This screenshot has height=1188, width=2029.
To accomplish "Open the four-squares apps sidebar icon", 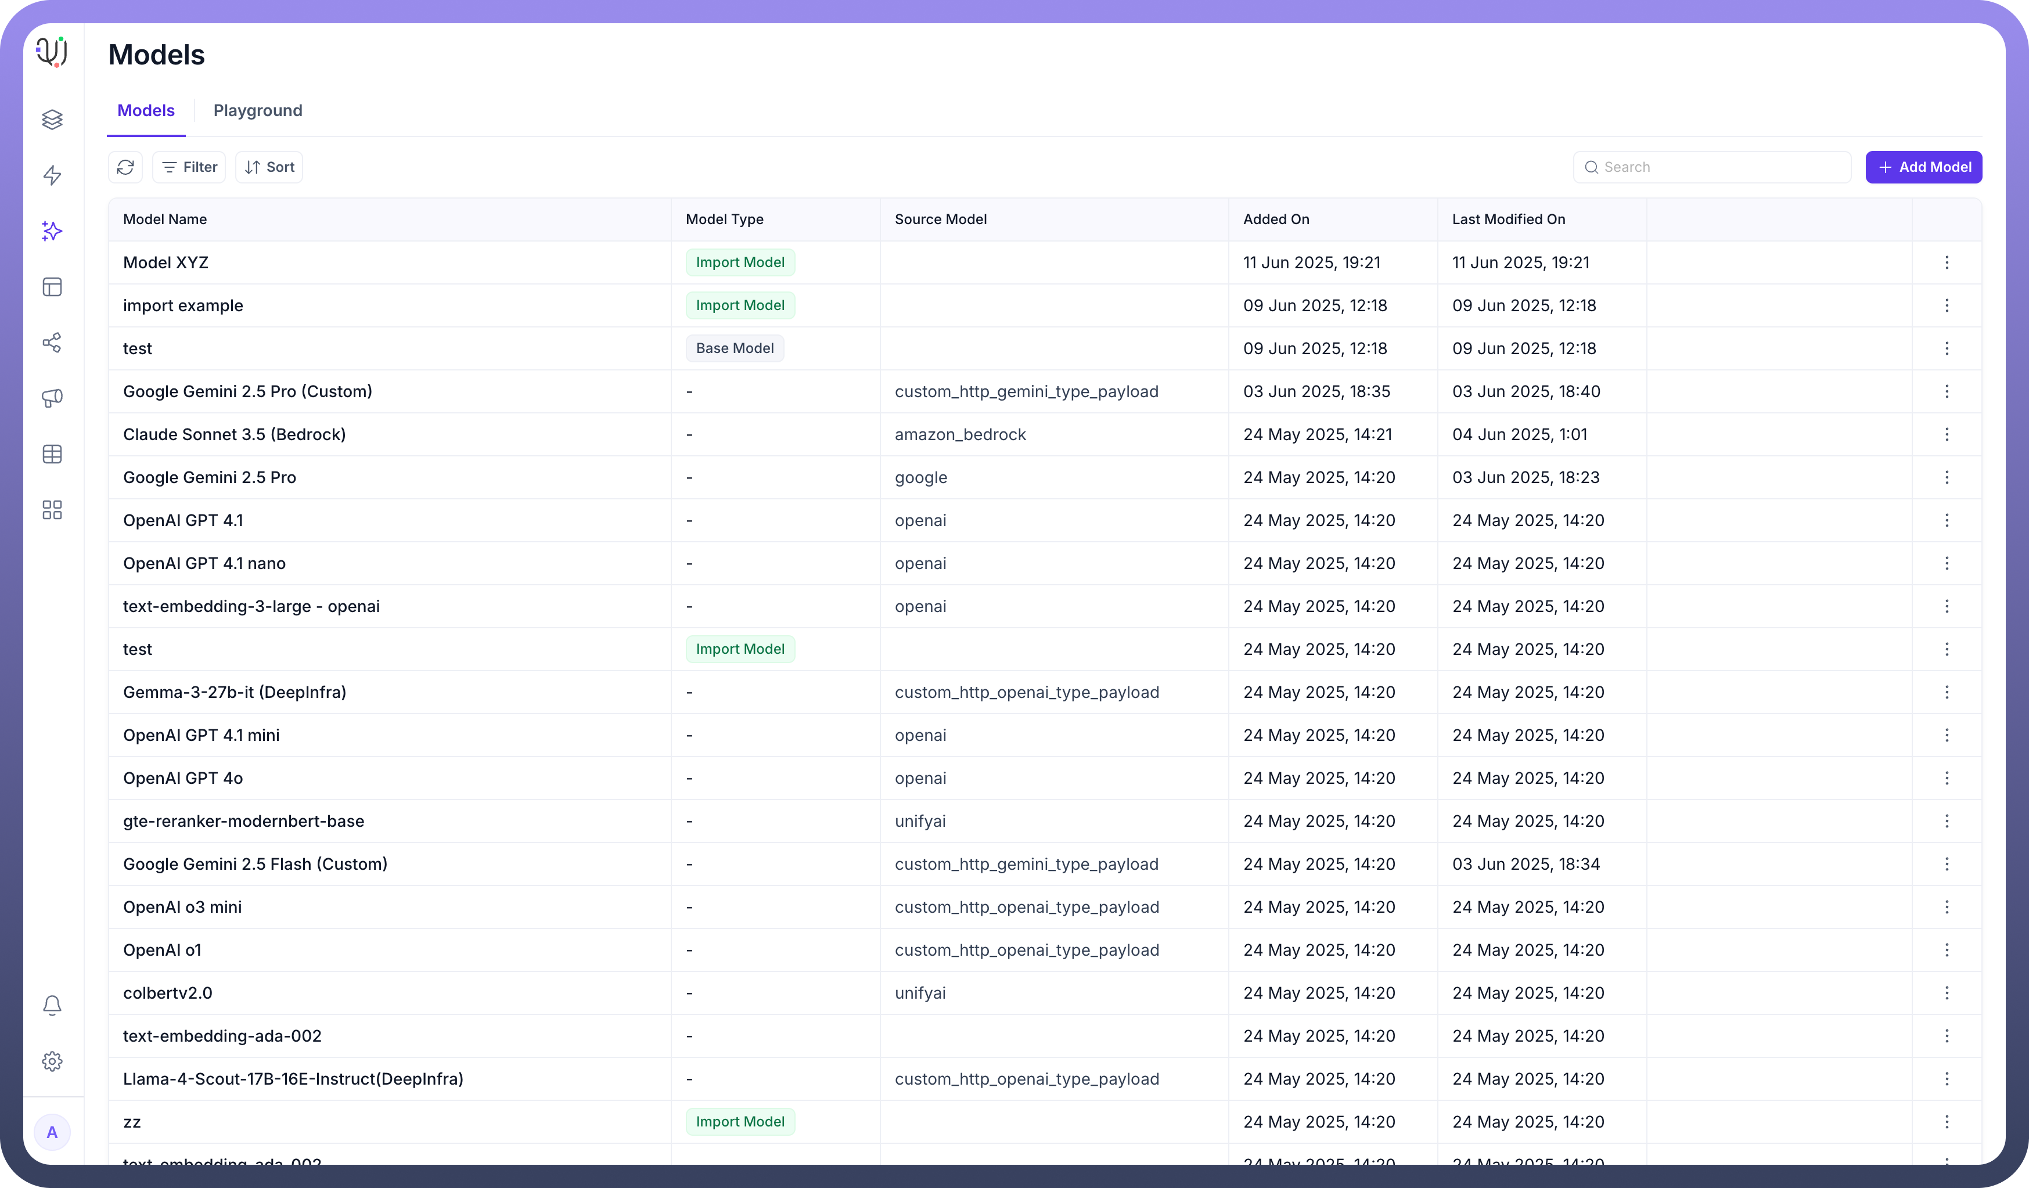I will [x=52, y=510].
